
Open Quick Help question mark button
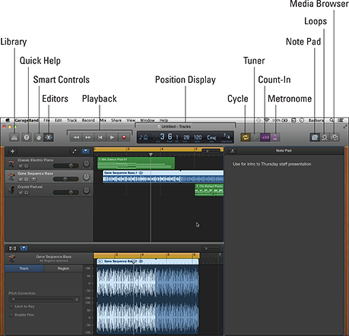tap(27, 137)
